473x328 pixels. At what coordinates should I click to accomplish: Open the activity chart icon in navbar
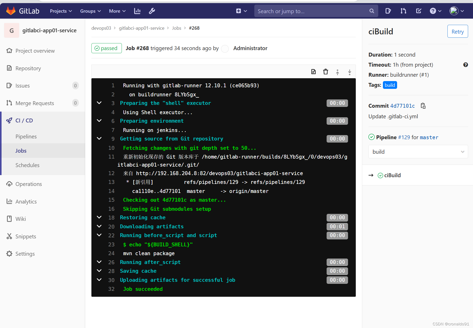(x=137, y=11)
